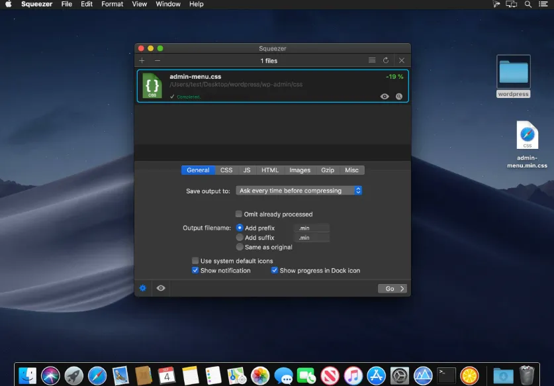Switch to the HTML tab
This screenshot has height=386, width=554.
tap(270, 170)
